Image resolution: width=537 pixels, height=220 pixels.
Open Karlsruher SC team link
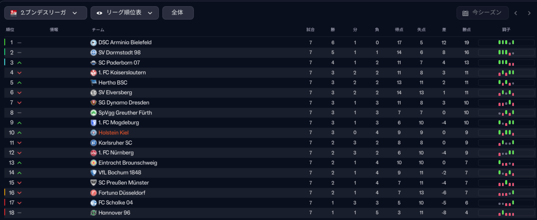pos(115,143)
